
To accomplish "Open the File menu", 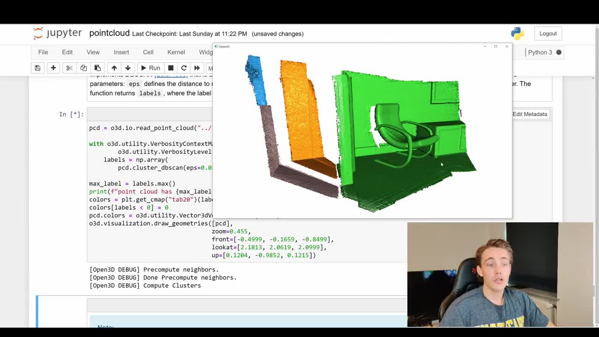I will (x=43, y=52).
